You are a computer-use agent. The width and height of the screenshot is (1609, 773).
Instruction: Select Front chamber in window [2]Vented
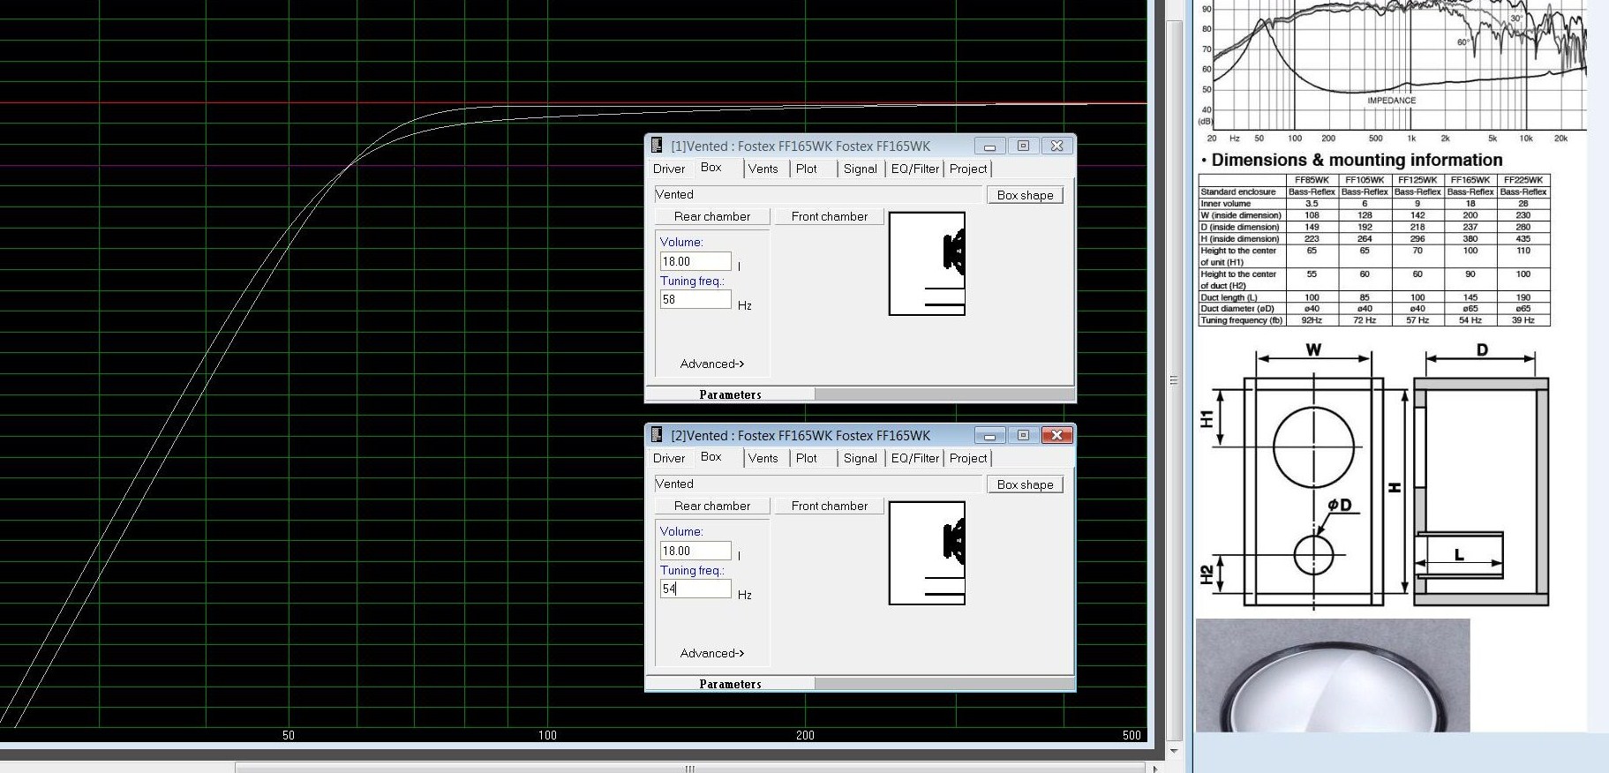click(x=830, y=506)
